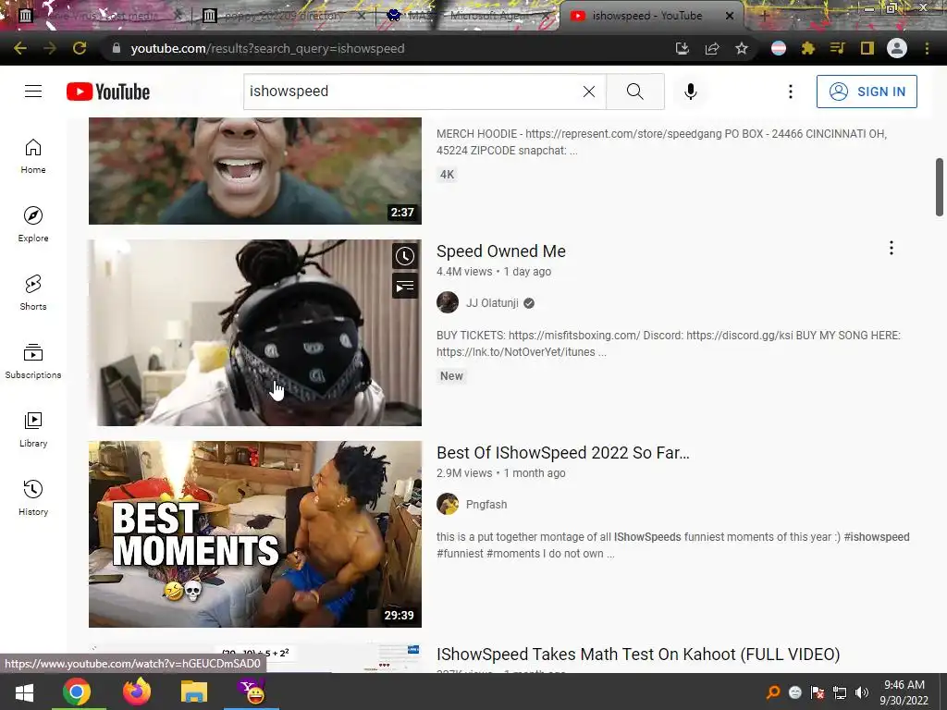Open the JJ Olatunji channel name
This screenshot has height=710, width=947.
click(x=492, y=303)
